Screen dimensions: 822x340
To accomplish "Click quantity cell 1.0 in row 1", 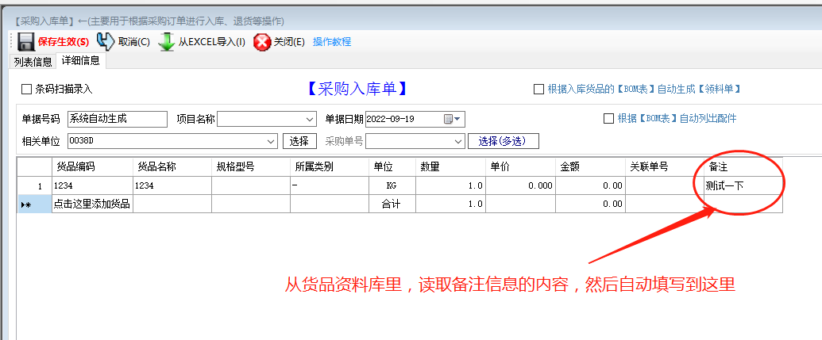I will coord(451,185).
